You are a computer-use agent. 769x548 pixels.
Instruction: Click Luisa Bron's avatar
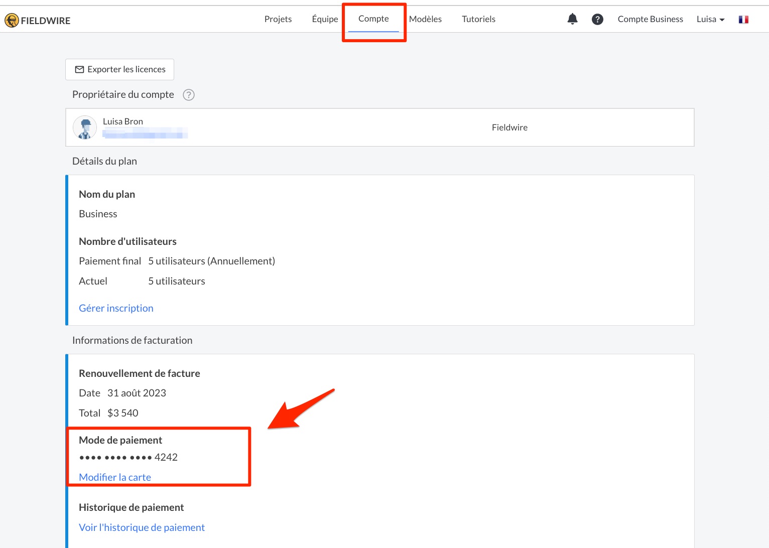pos(85,127)
